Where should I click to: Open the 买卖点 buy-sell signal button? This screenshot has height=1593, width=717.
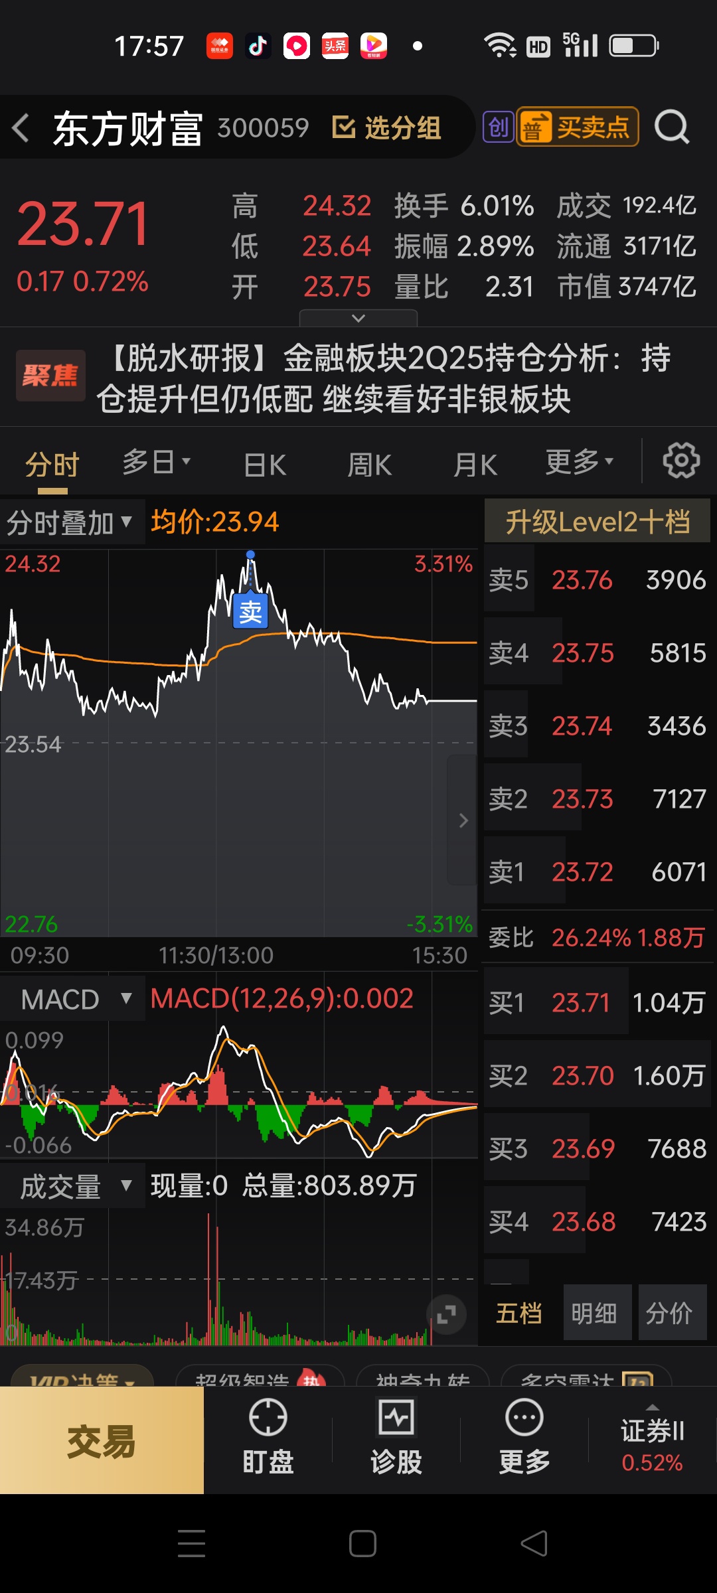578,127
